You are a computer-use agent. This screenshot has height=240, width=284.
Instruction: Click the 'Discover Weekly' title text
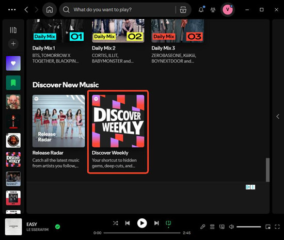tap(110, 153)
